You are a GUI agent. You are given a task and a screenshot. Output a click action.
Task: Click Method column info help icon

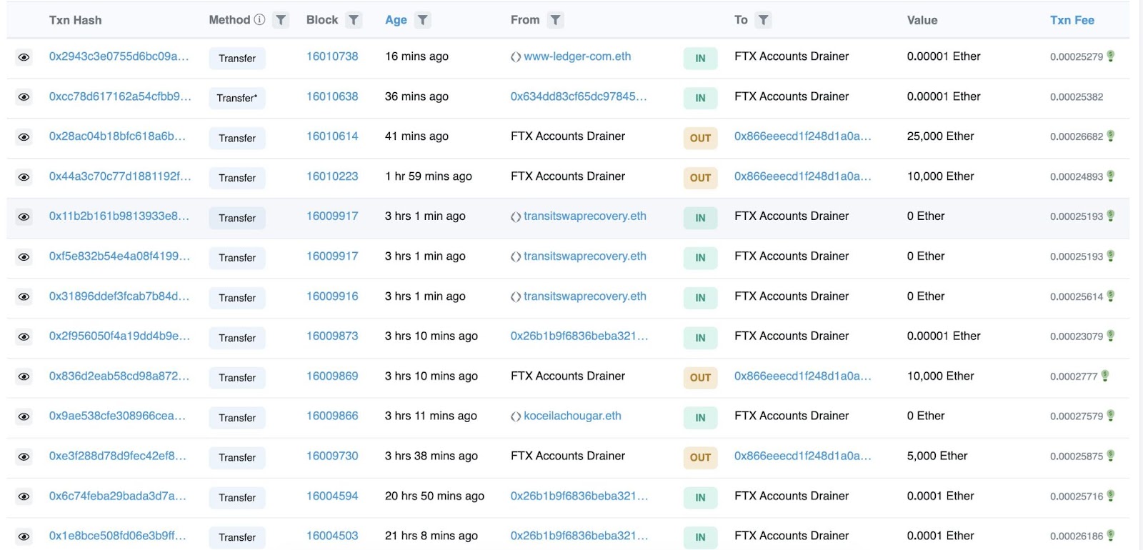[259, 20]
